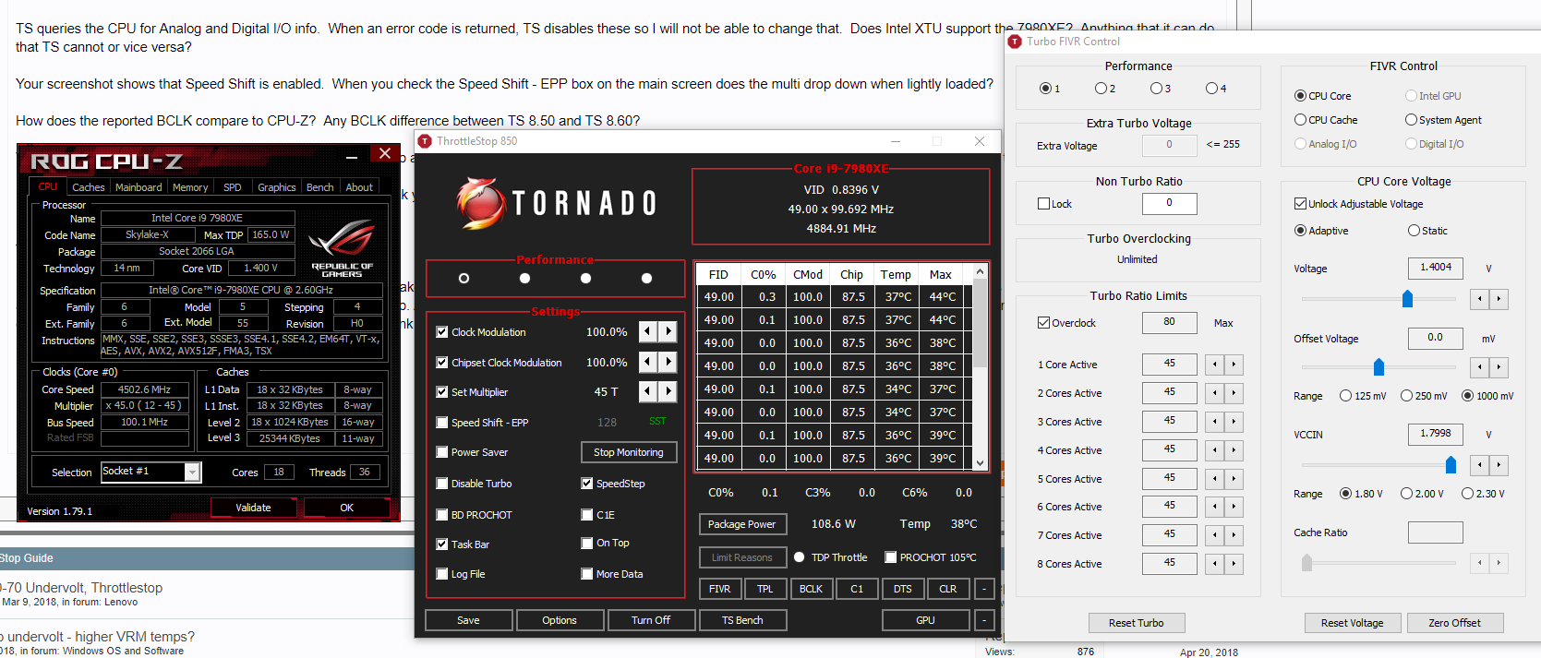Increase CPU Core Voltage with right arrow

1499,299
